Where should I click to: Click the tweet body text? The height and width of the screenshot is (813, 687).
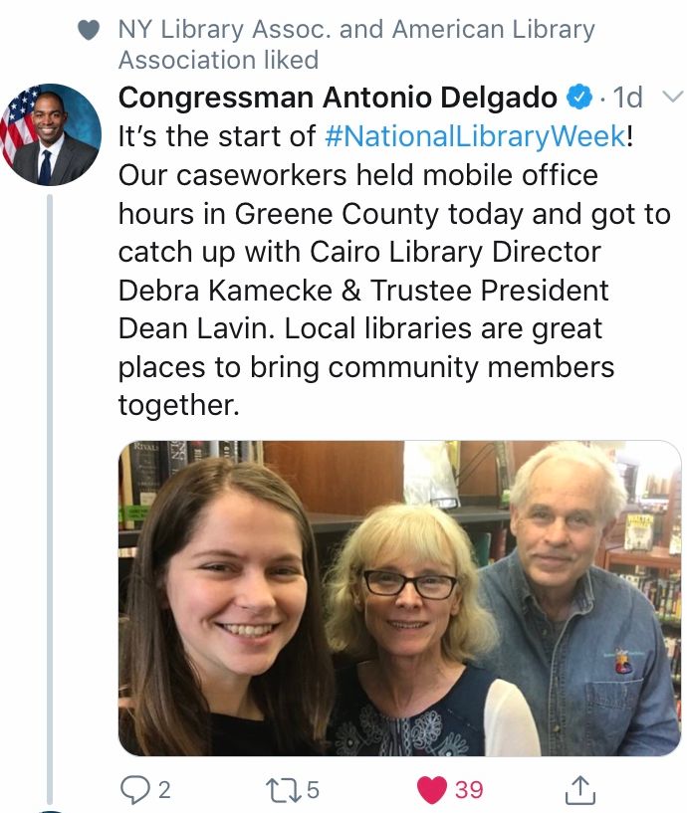[x=394, y=270]
